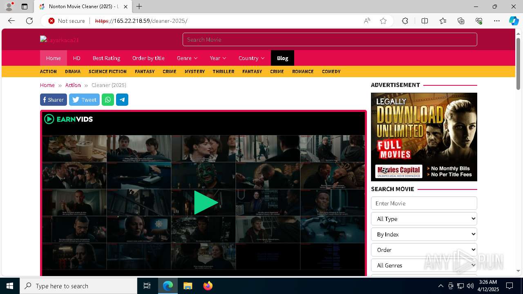This screenshot has height=294, width=523.
Task: Click the Not secure site warning
Action: click(x=67, y=21)
